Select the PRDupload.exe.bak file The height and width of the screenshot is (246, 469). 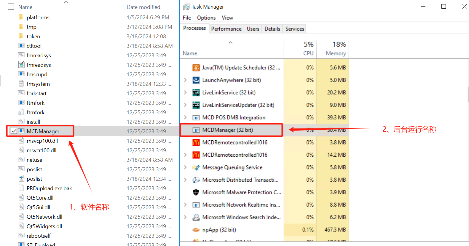tap(49, 188)
